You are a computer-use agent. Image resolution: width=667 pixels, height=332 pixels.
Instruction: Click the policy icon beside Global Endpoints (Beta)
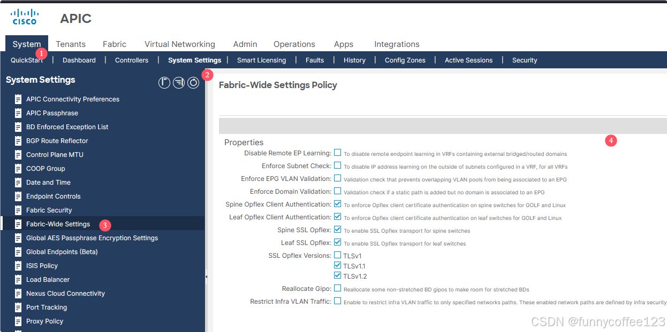(x=18, y=252)
